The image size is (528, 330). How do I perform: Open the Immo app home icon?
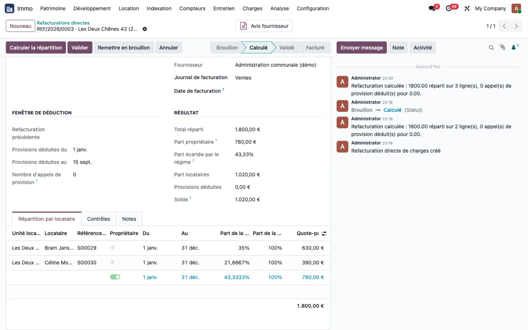9,9
